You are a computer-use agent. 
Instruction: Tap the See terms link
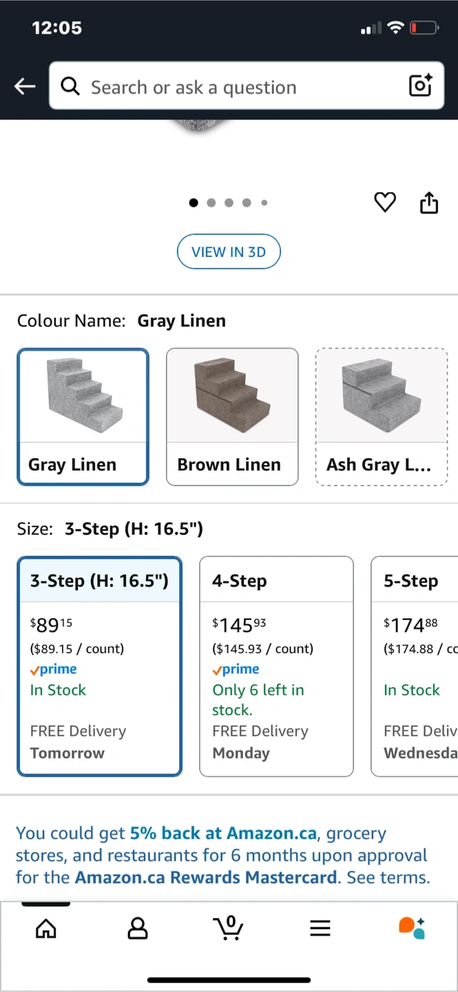388,878
